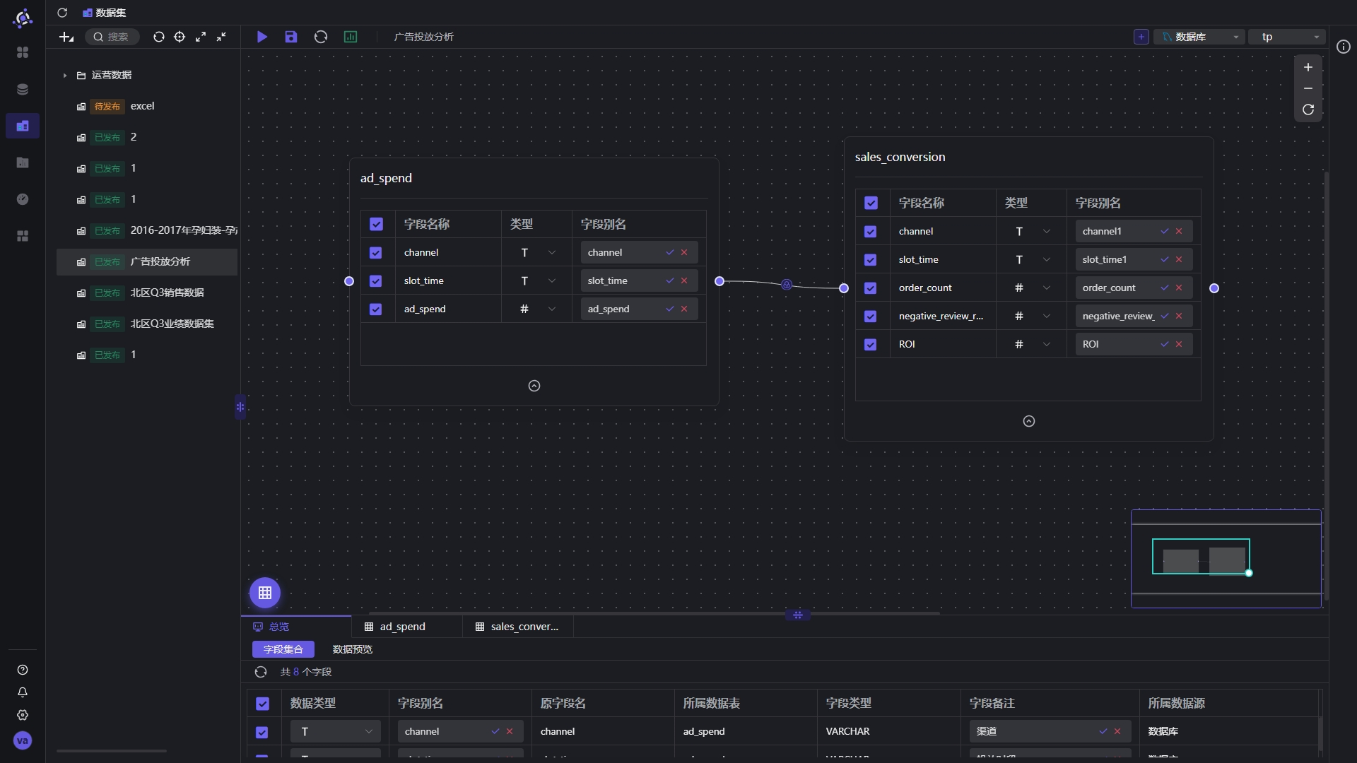Open type dropdown for order_count

click(1032, 288)
